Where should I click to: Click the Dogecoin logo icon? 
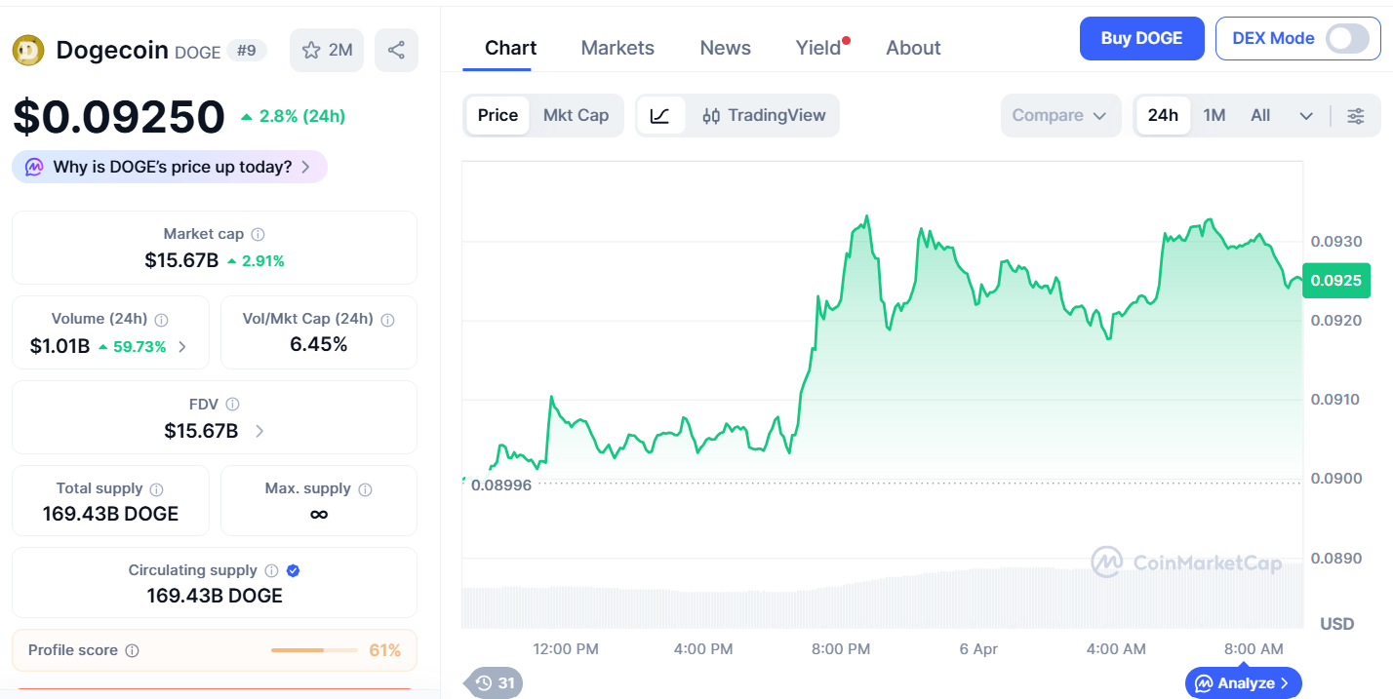coord(28,50)
